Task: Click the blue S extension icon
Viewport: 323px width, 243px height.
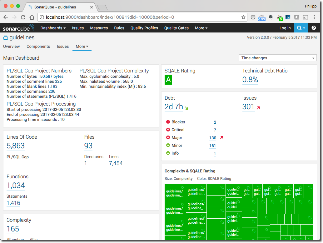Action: (x=288, y=17)
